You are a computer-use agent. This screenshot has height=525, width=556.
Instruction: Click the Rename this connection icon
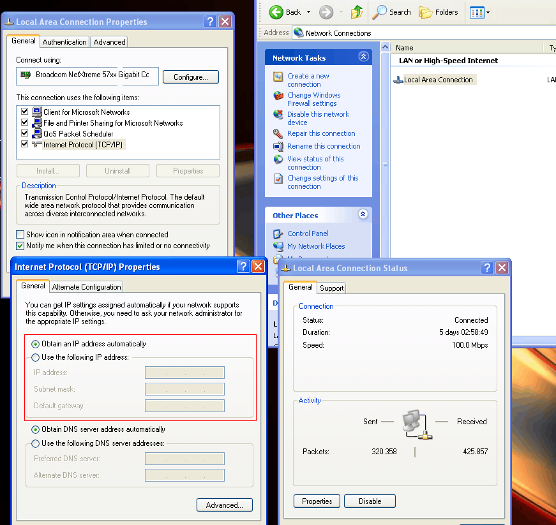[x=278, y=146]
